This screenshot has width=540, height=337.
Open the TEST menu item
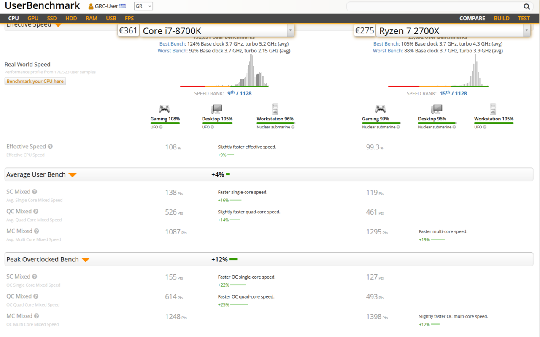click(x=524, y=18)
